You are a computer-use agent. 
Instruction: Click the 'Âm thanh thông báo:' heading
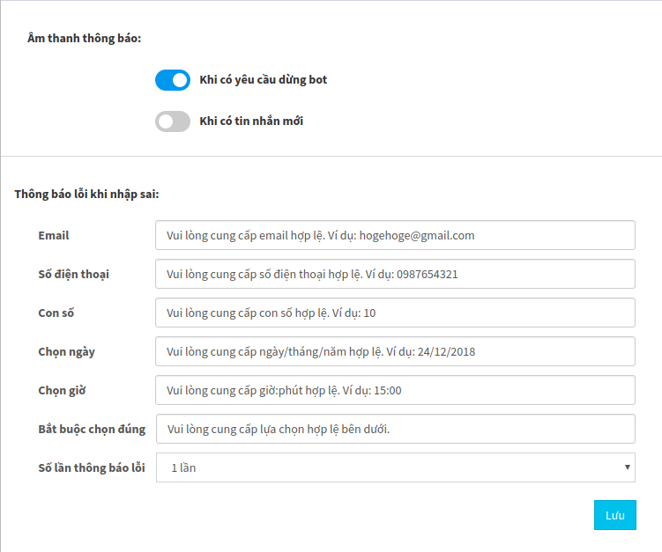click(84, 39)
